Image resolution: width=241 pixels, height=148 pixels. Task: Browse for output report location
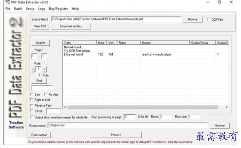point(220,125)
